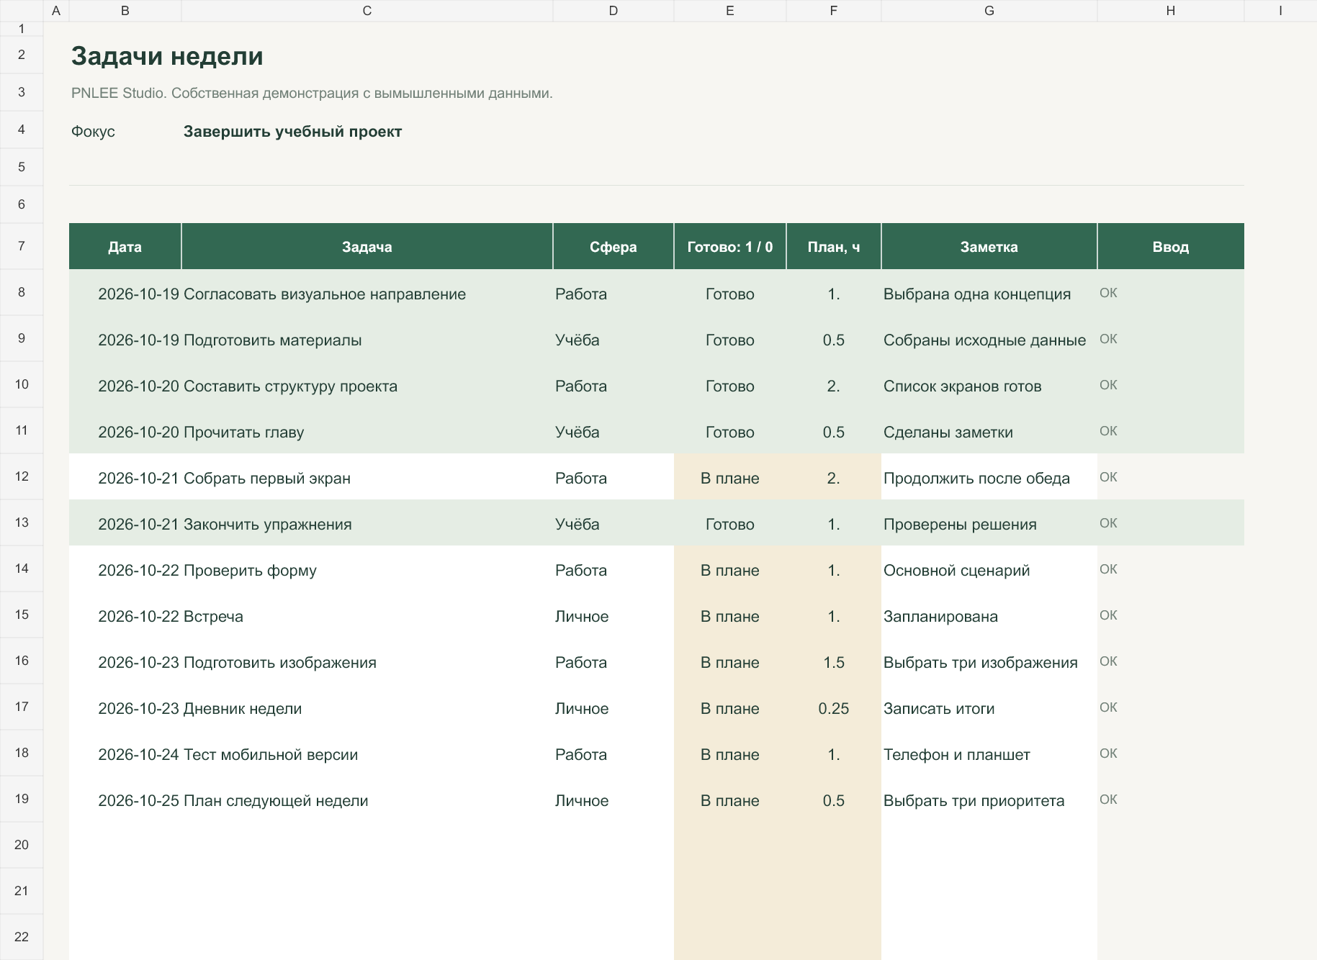Click the 'Задача' table header

click(x=367, y=247)
